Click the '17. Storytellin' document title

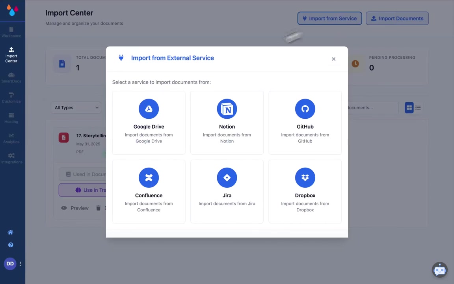pyautogui.click(x=91, y=136)
